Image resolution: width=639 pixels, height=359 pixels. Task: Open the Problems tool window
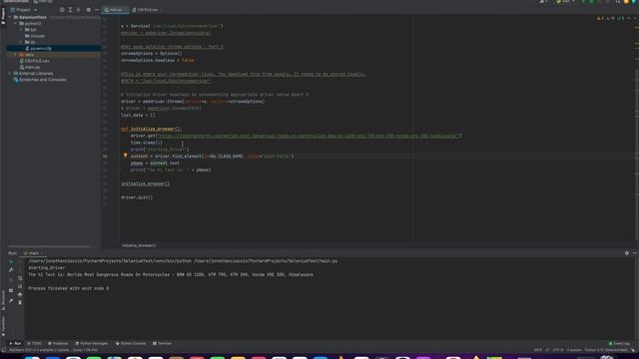pyautogui.click(x=58, y=343)
